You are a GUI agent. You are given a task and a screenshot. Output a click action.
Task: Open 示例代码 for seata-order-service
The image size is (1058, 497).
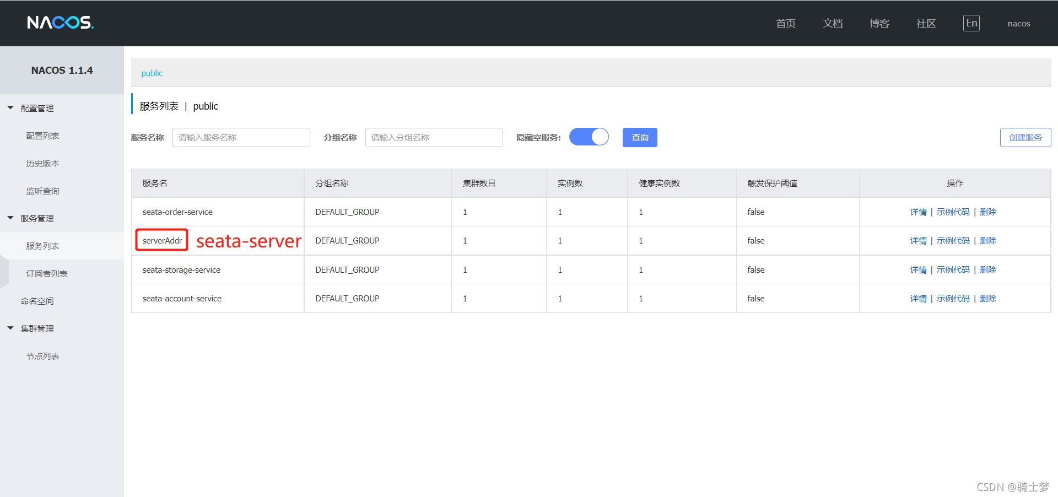(x=953, y=212)
